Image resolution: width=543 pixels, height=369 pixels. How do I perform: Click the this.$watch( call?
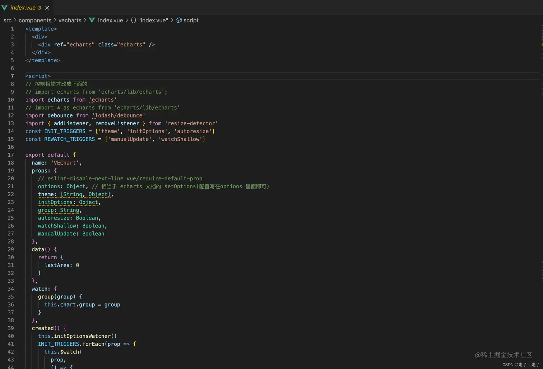tap(63, 352)
